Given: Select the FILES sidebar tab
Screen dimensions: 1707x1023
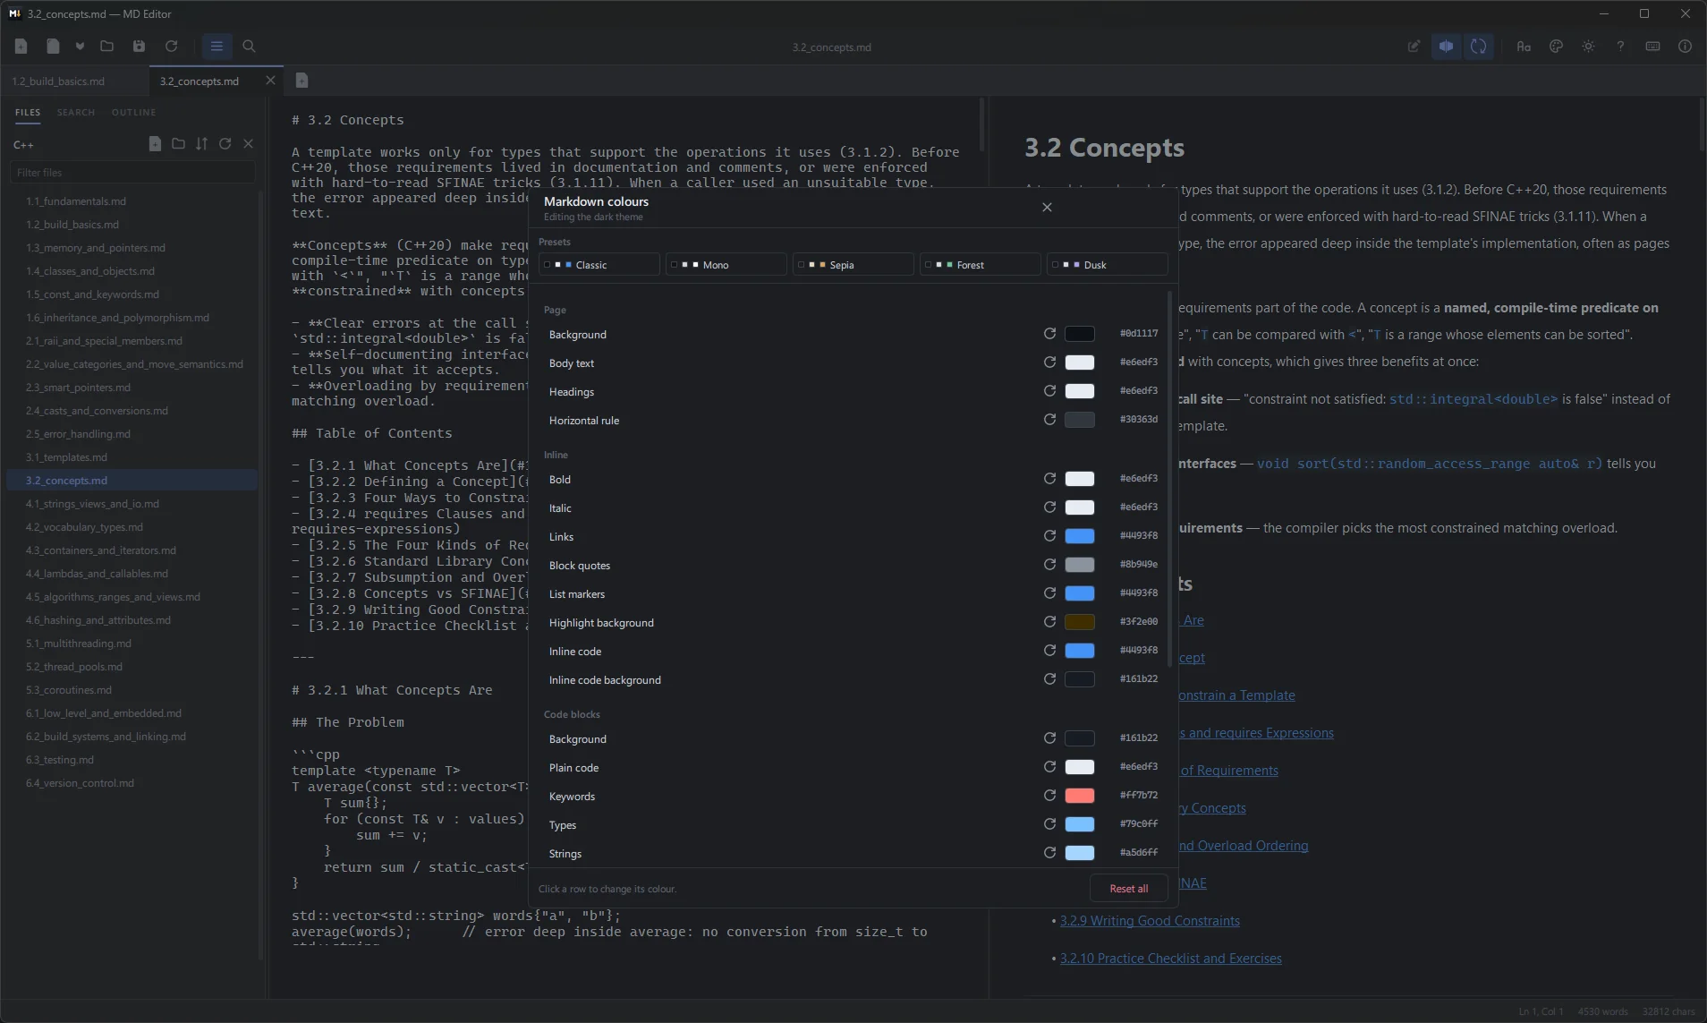Looking at the screenshot, I should coord(28,113).
